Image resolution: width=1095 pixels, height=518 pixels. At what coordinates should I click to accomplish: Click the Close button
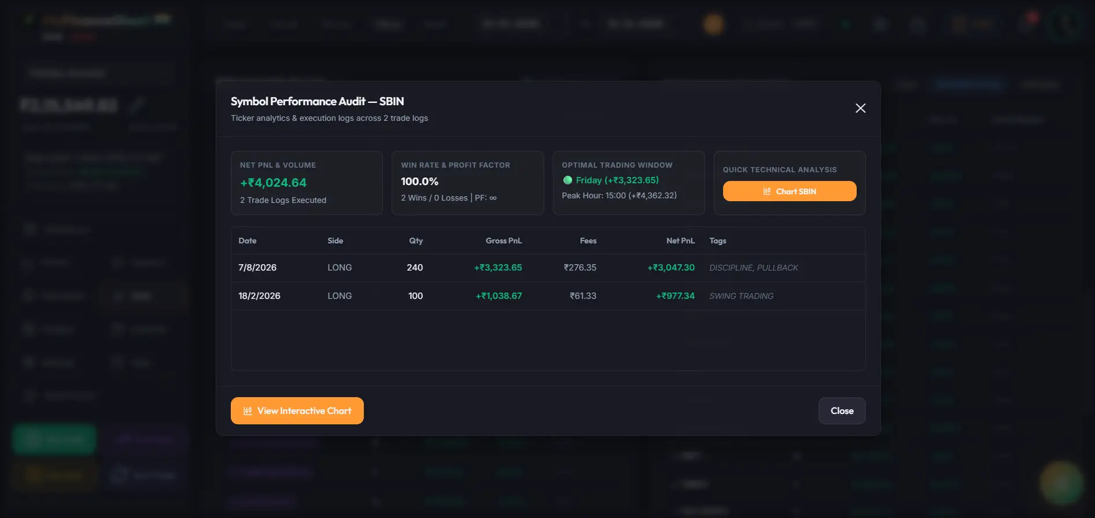coord(842,410)
